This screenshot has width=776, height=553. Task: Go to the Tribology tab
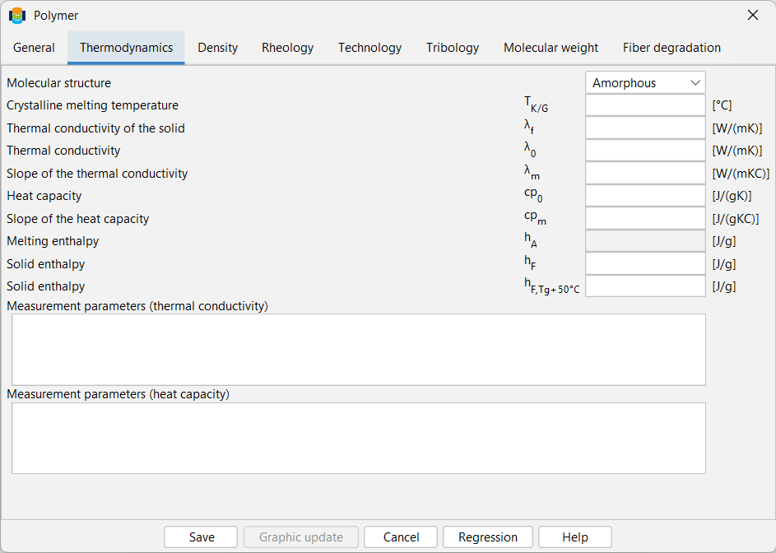tap(453, 48)
